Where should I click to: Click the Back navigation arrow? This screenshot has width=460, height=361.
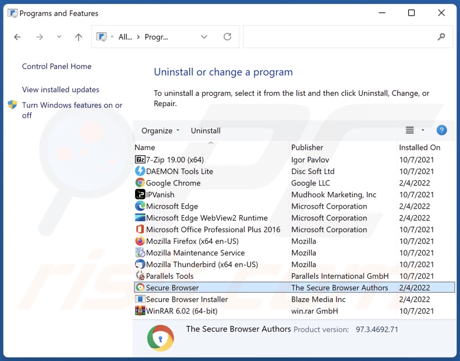coord(17,37)
